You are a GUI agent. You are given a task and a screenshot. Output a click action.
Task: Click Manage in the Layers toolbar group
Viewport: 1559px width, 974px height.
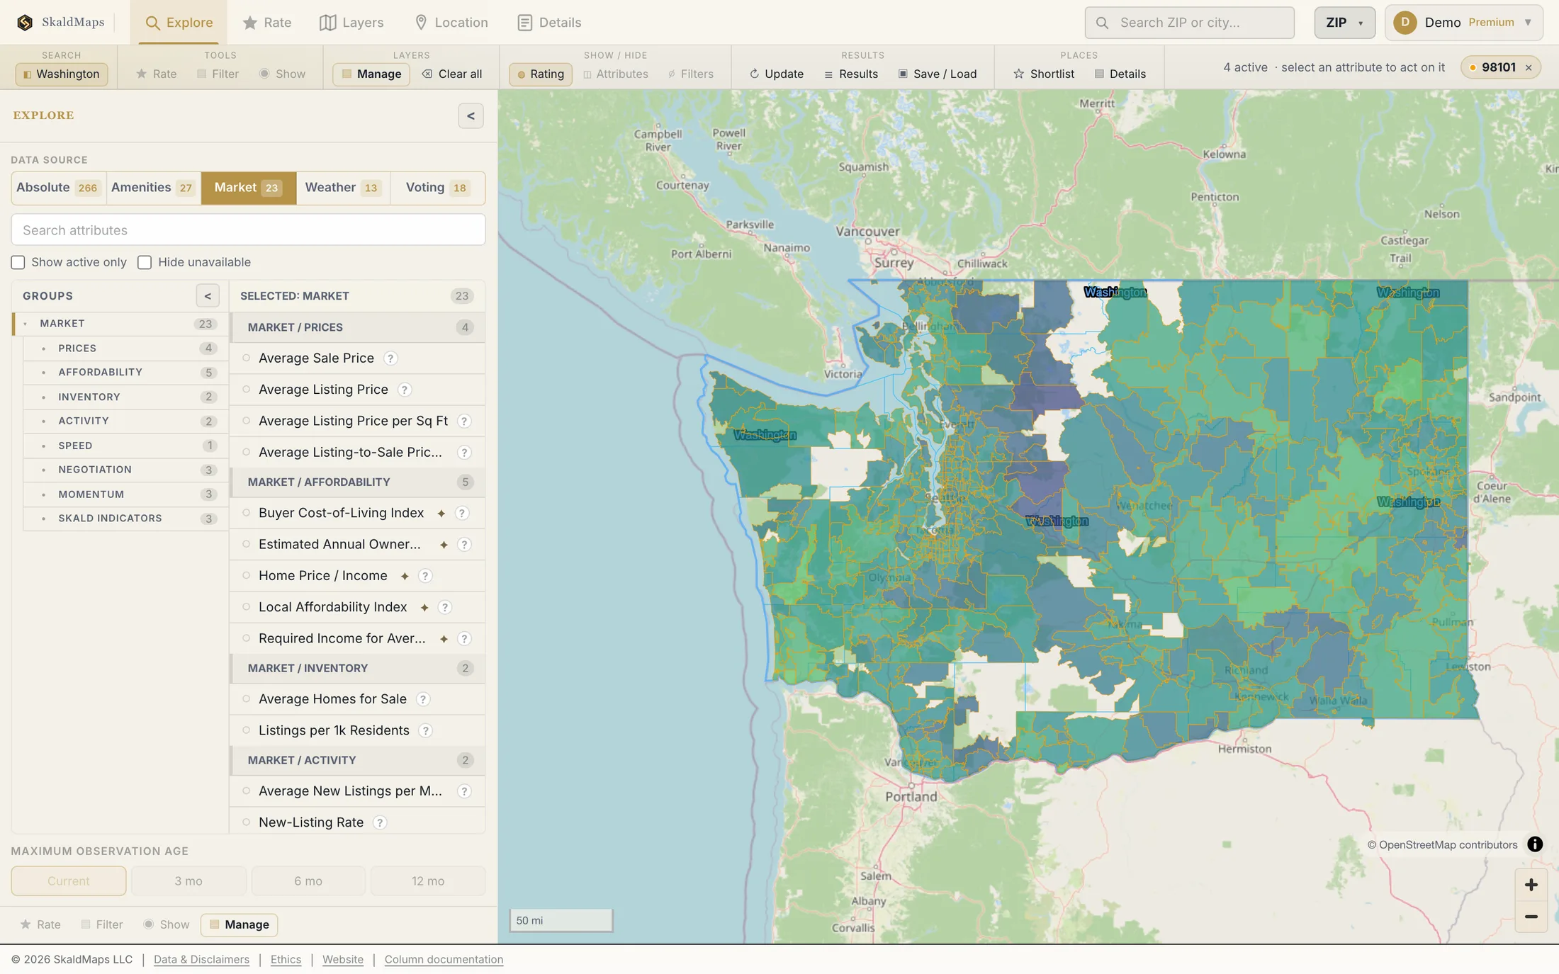tap(371, 74)
